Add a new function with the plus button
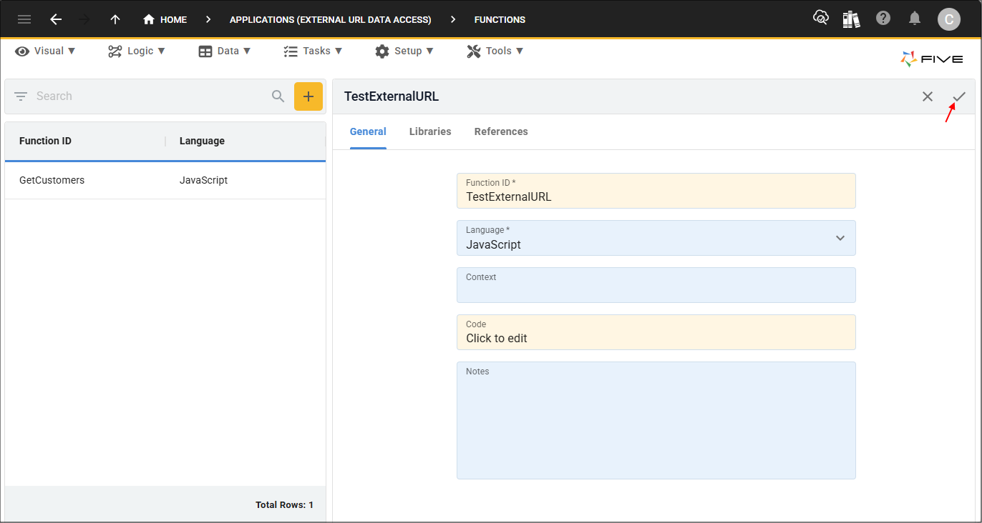This screenshot has width=982, height=523. 308,96
